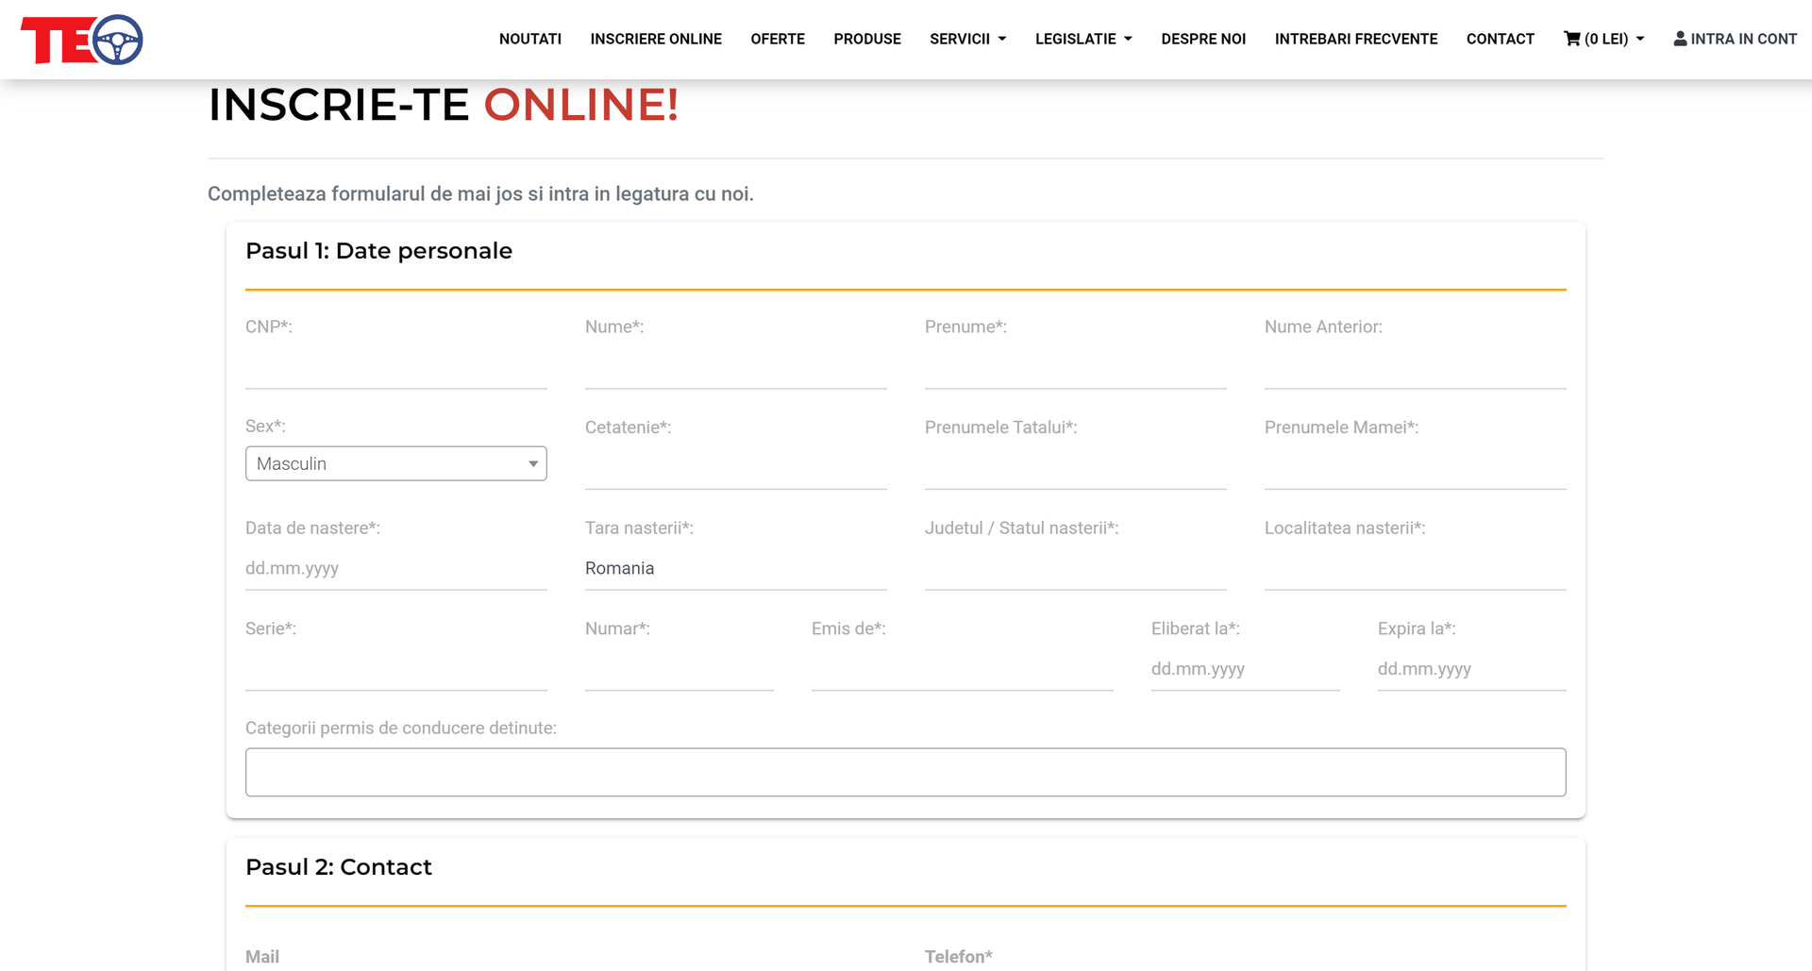Visit the Despre Noi page
The image size is (1812, 971).
click(x=1203, y=39)
